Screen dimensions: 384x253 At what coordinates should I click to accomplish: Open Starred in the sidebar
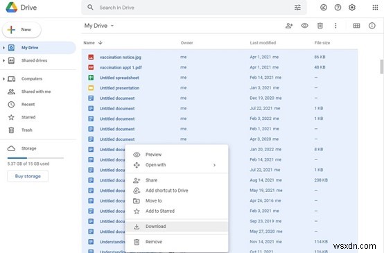tap(28, 117)
